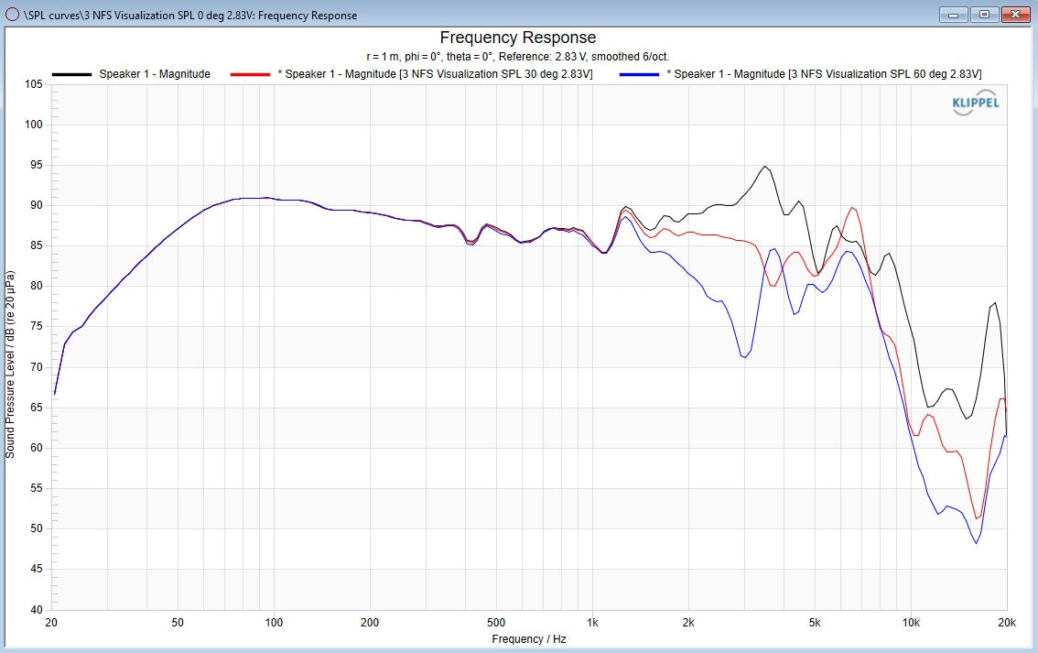This screenshot has height=653, width=1038.
Task: Click the Sound Pressure Level axis label
Action: click(x=10, y=365)
